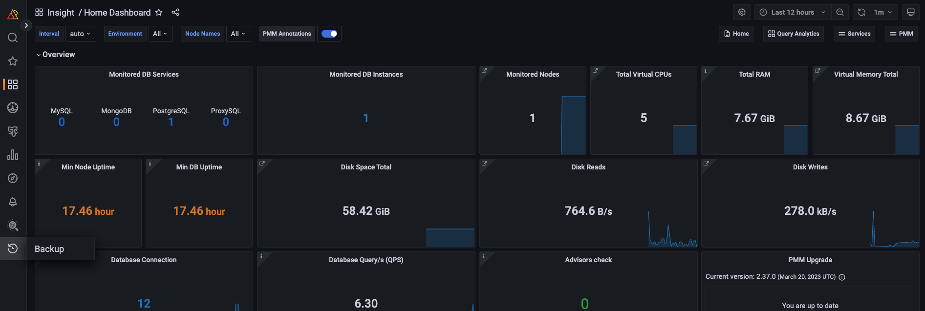
Task: Share the dashboard using share icon
Action: pos(175,12)
